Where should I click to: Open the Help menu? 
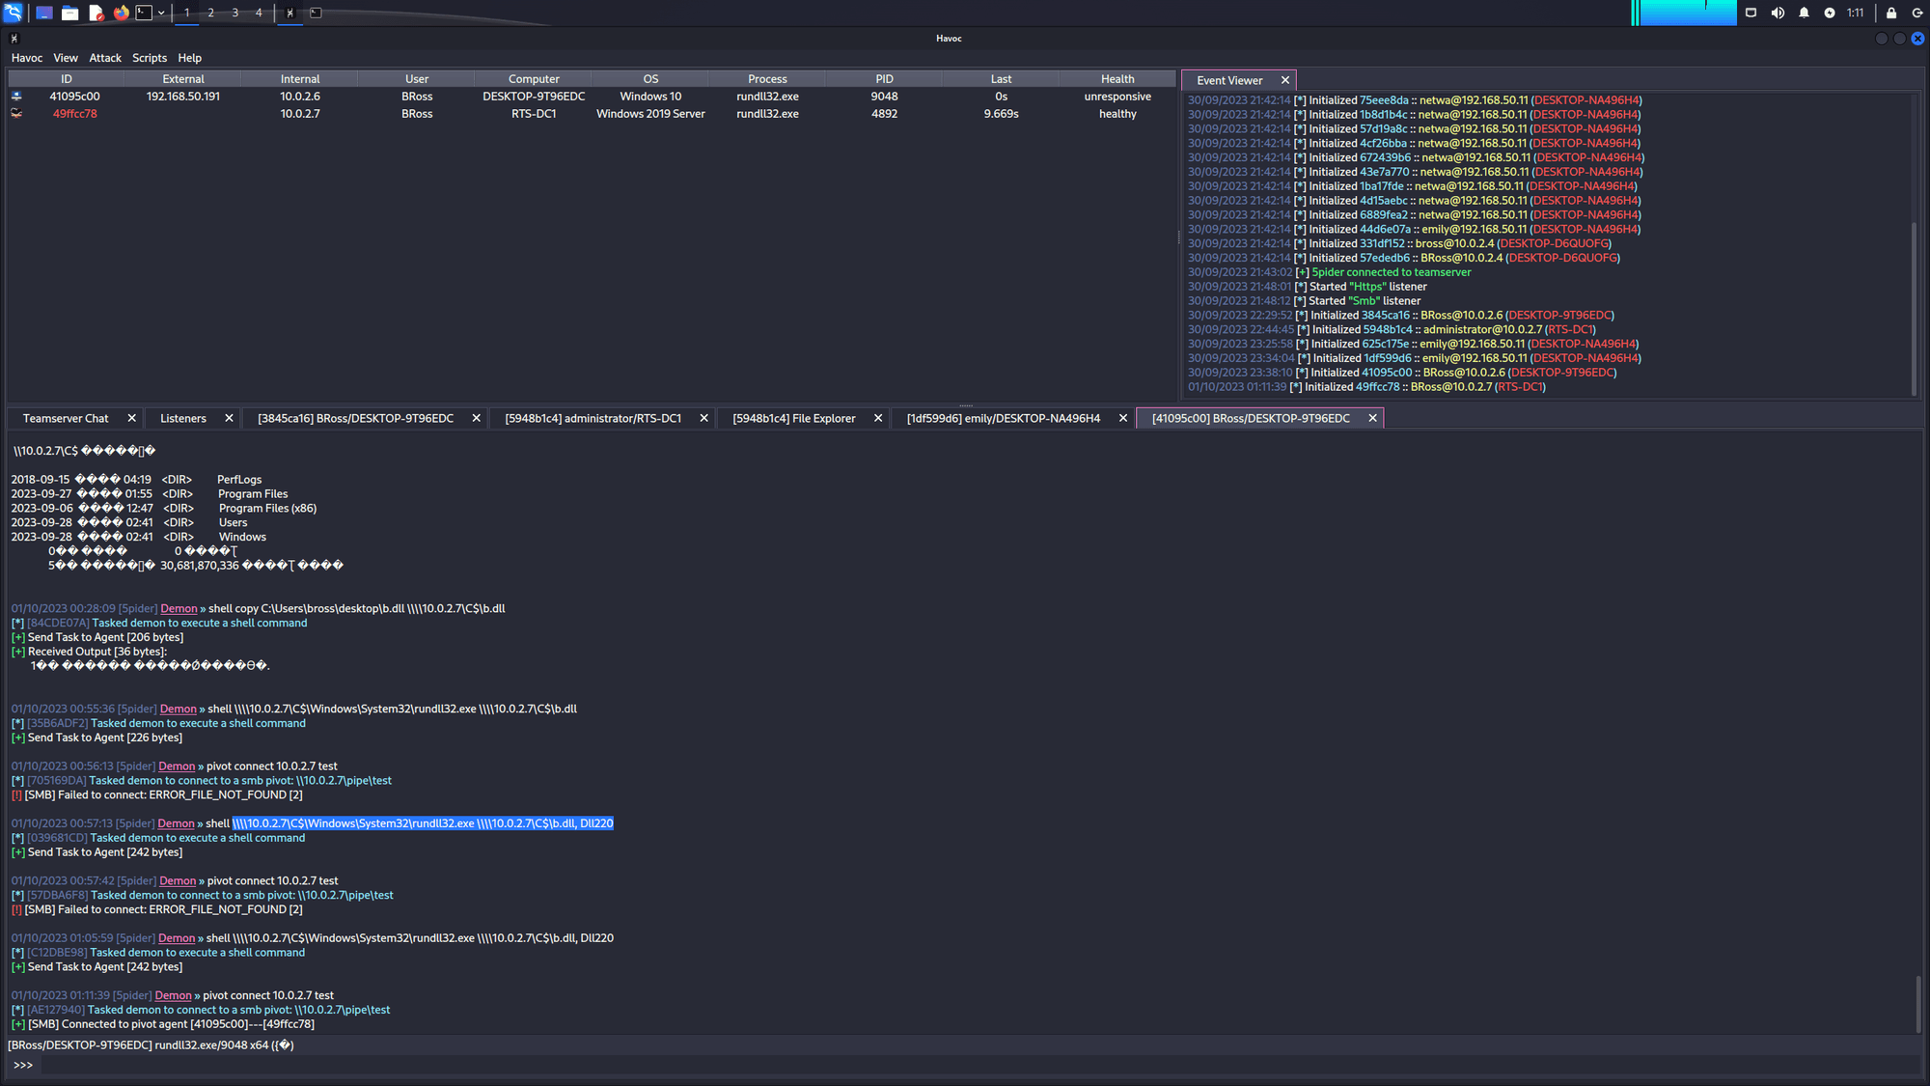[190, 58]
